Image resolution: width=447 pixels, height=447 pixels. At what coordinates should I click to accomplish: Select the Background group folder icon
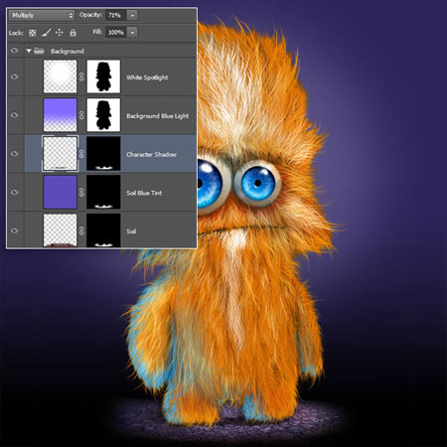pos(39,51)
